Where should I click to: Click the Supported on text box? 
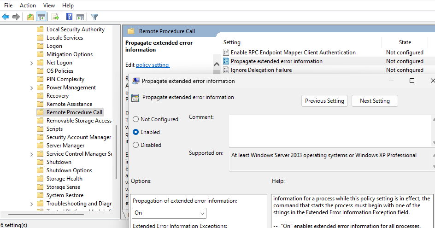point(330,160)
